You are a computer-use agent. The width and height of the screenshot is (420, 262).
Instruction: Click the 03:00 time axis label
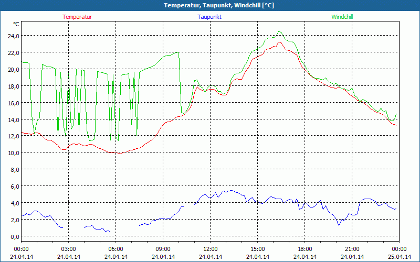tap(69, 249)
